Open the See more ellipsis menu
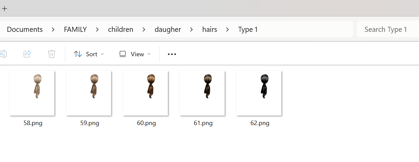 172,54
